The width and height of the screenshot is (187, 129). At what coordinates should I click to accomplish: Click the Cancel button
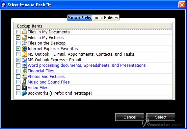point(130,117)
